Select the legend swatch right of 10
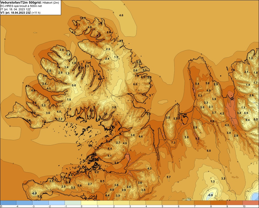The height and width of the screenshot is (208, 259). coord(251,203)
